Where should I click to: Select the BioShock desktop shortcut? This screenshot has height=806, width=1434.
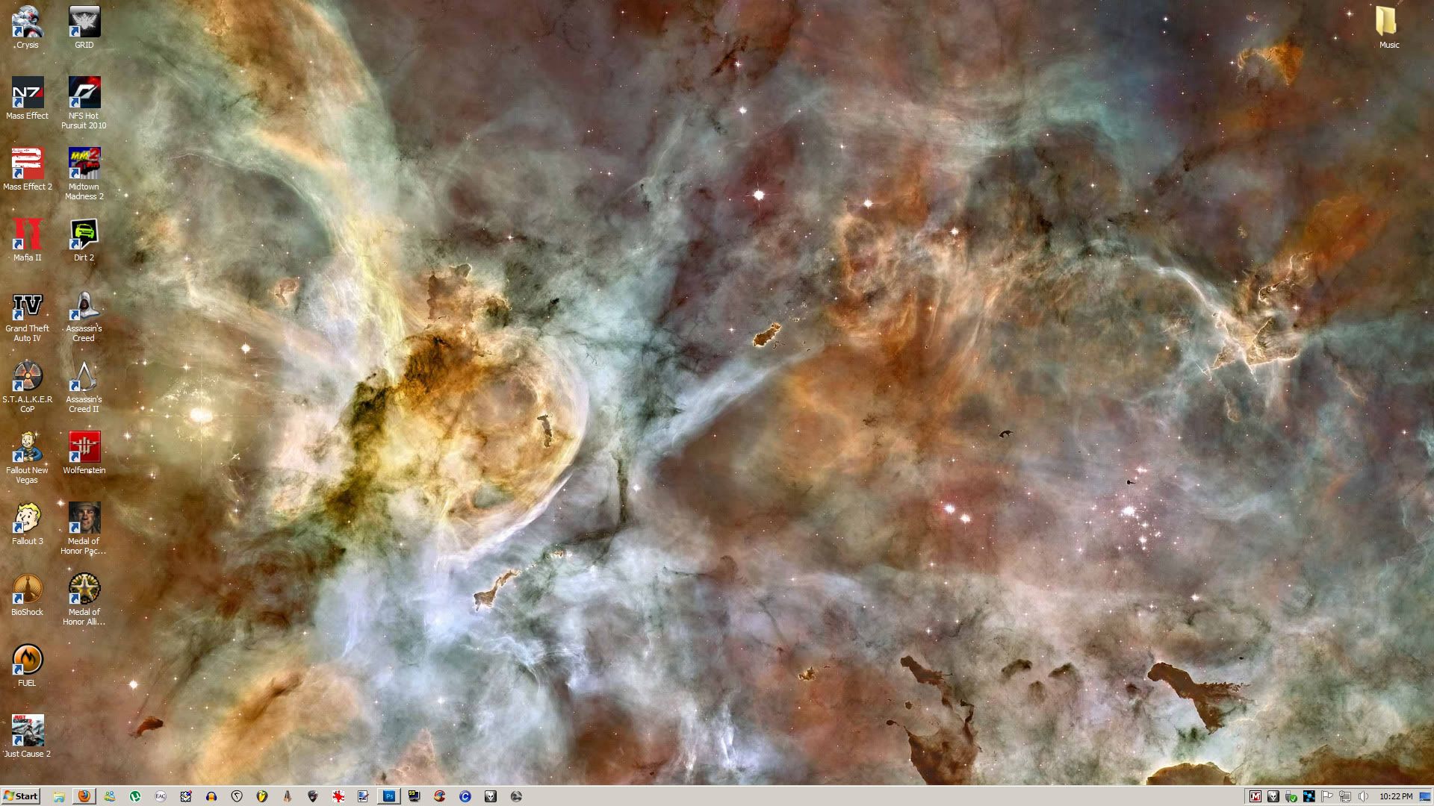tap(27, 590)
